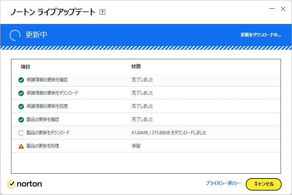Click checkmark icon beside 製品の更新を確認
This screenshot has height=195, width=292.
coord(21,120)
